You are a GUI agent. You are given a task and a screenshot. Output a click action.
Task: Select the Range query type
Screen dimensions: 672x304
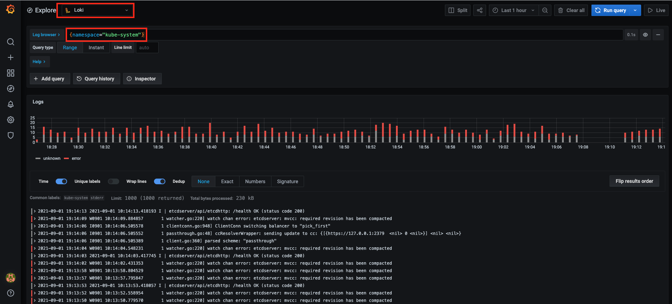[x=70, y=47]
